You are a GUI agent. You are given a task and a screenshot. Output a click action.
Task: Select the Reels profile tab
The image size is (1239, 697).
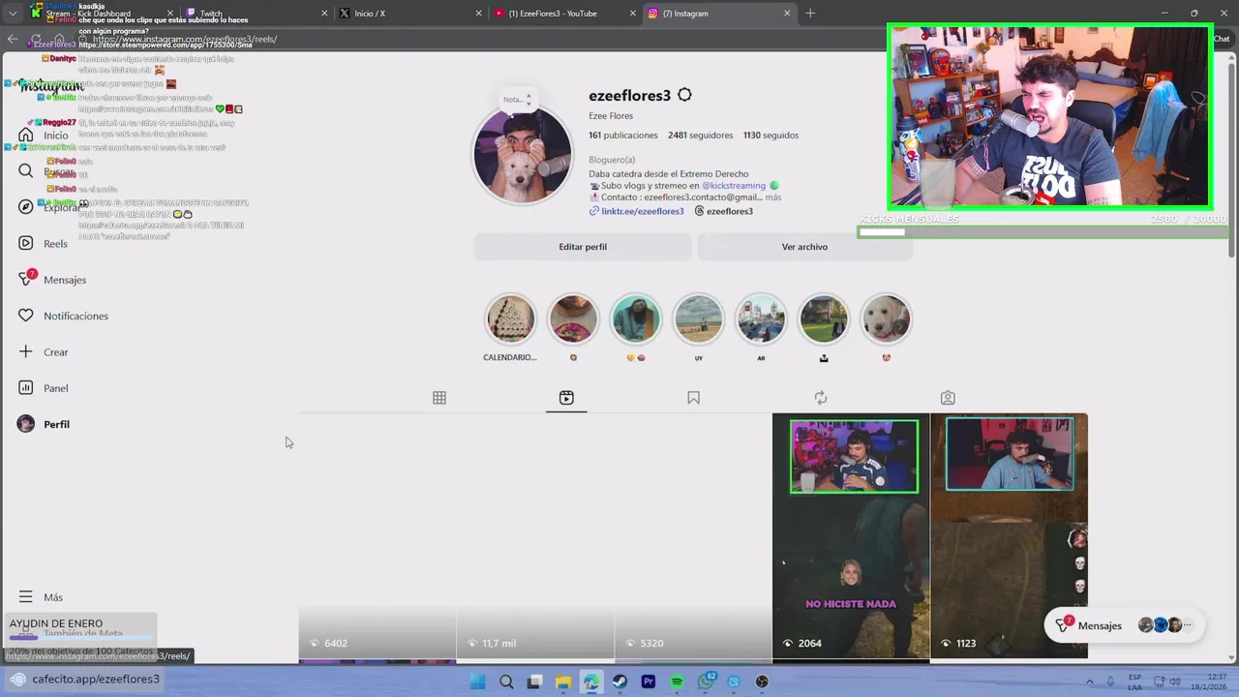click(566, 398)
